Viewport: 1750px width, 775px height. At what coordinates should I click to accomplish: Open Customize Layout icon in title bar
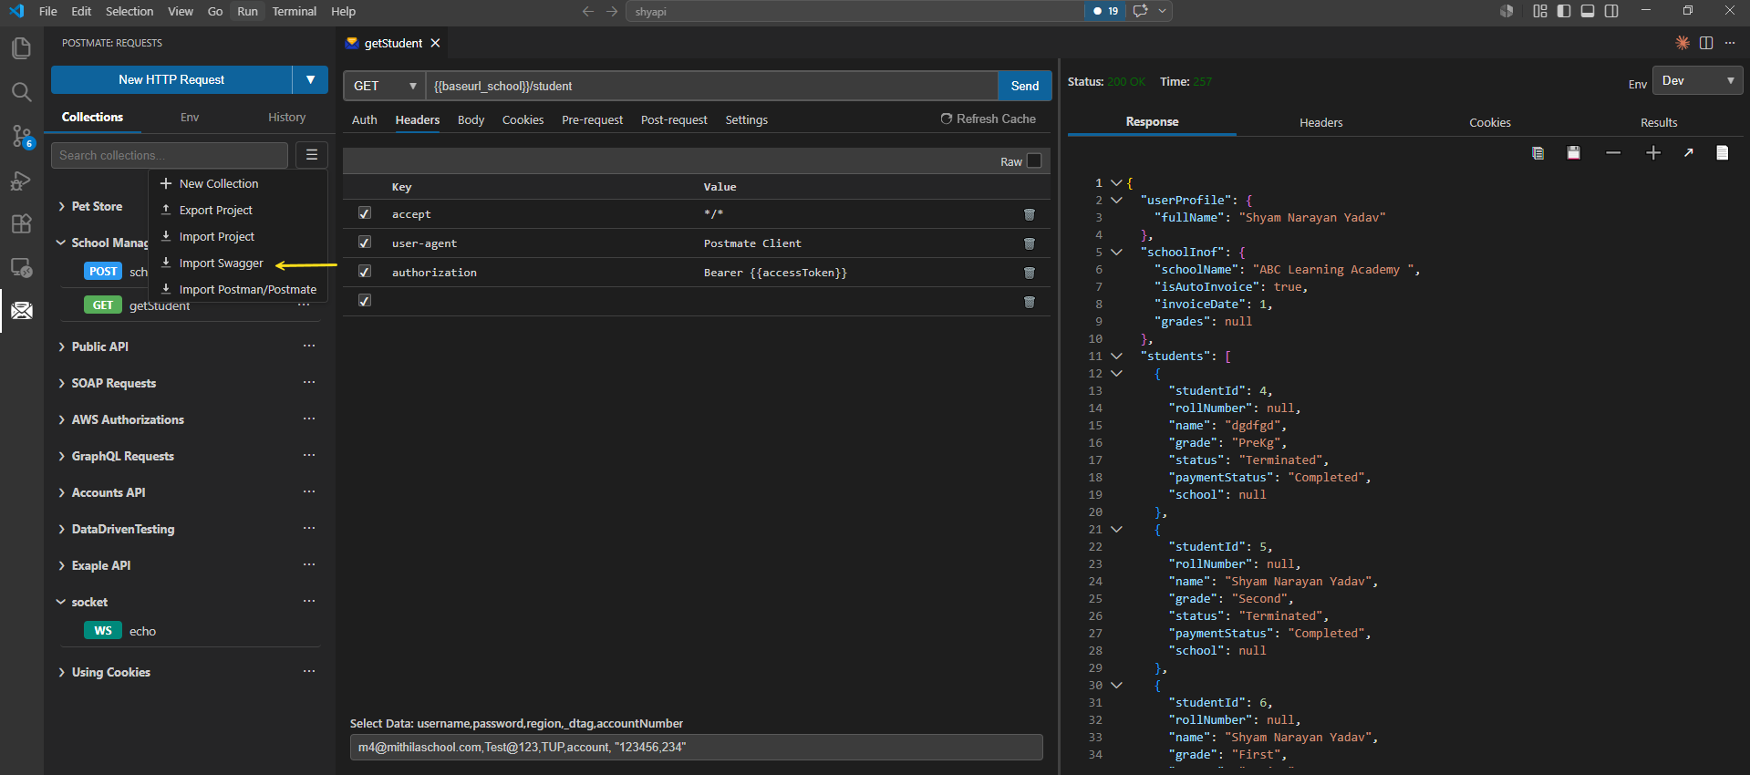pos(1540,11)
